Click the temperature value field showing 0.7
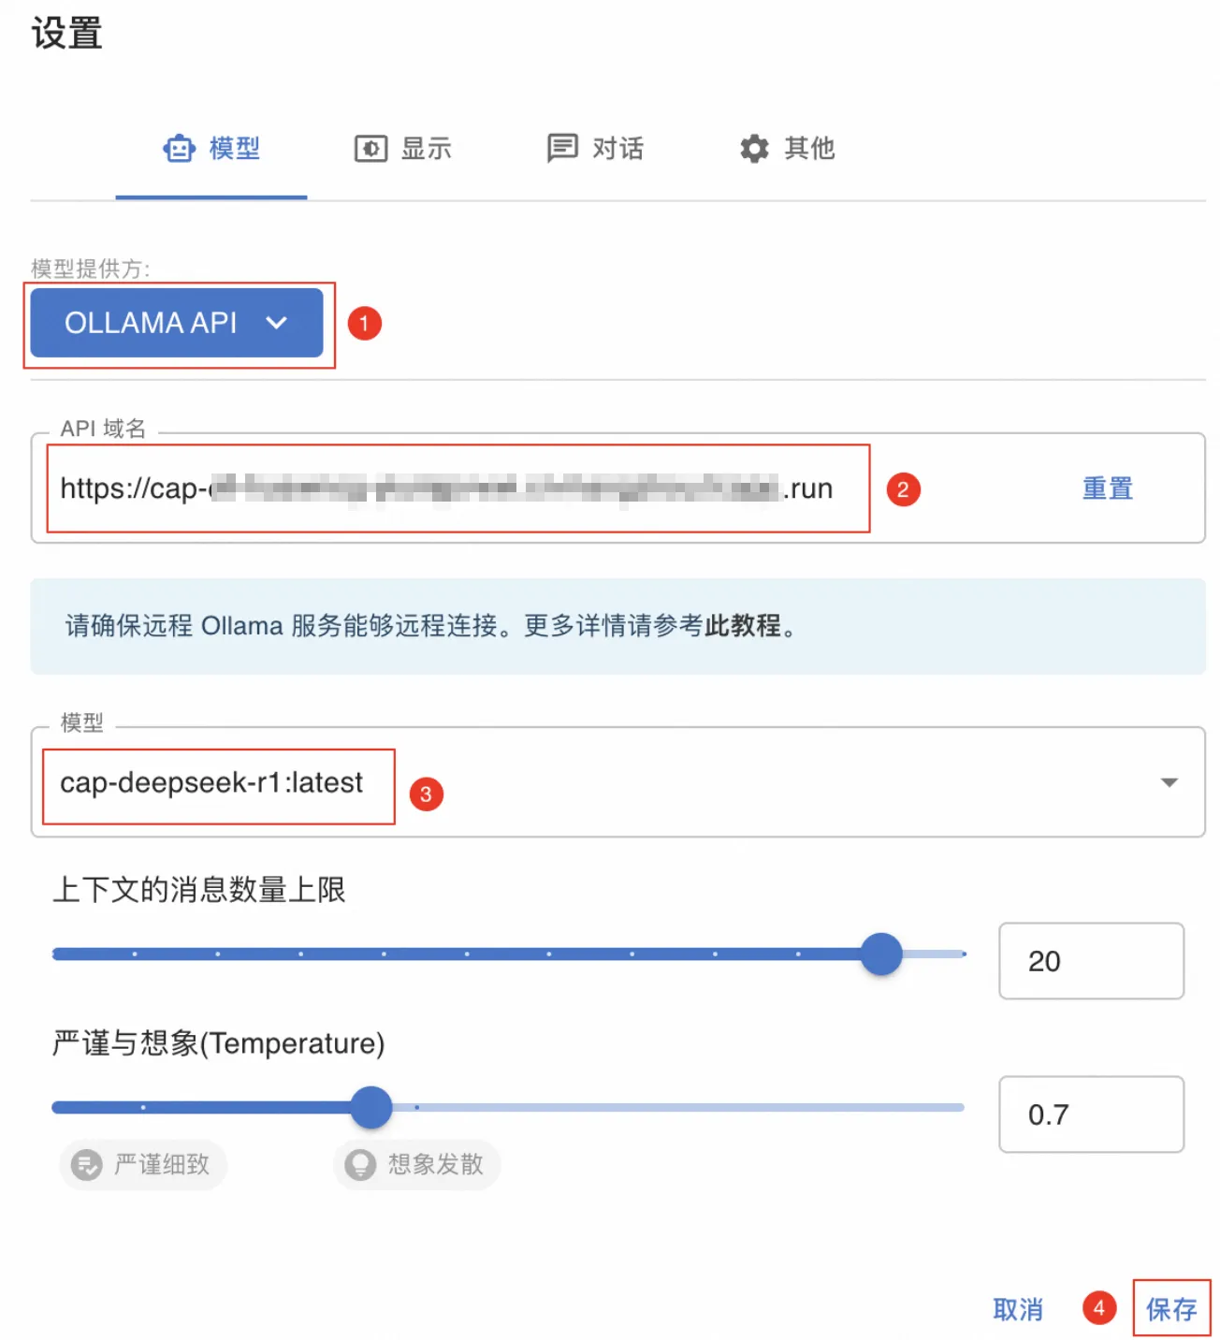1220x1340 pixels. (1091, 1114)
